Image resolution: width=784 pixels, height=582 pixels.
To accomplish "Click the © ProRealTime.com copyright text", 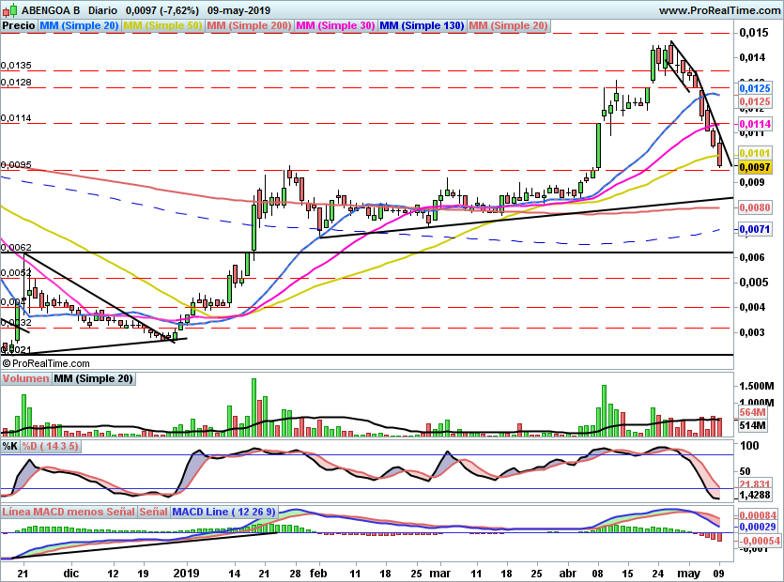I will pos(46,363).
